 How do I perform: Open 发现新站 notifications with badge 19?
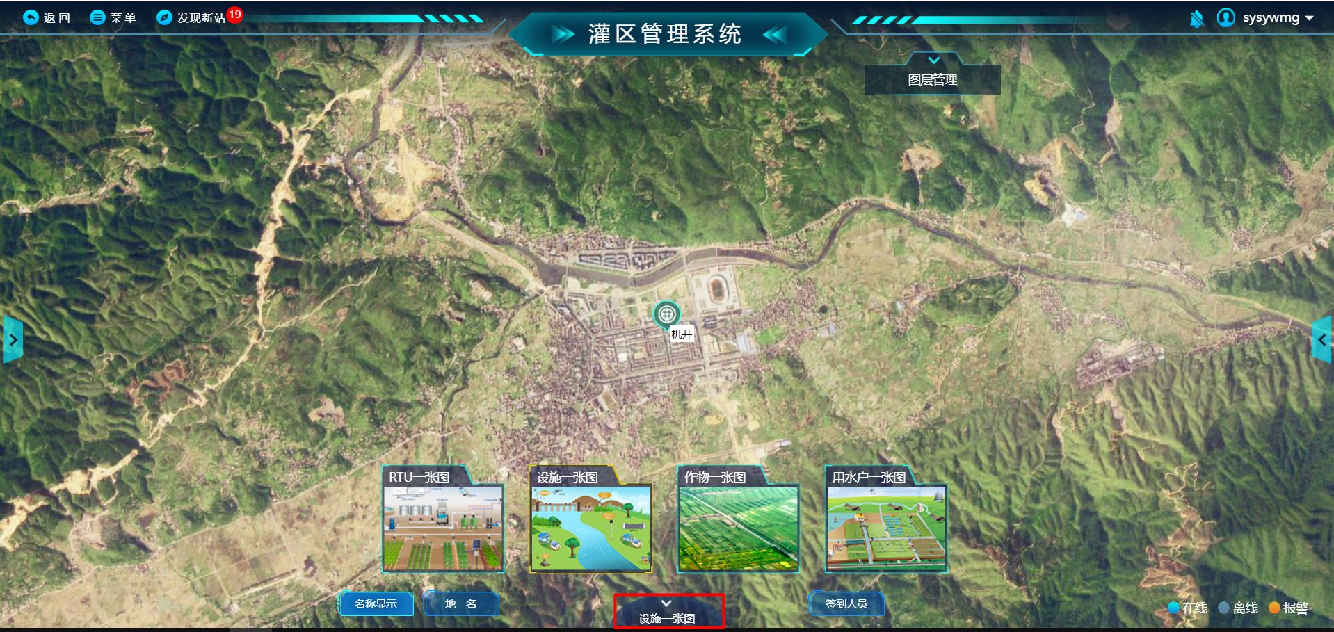pos(200,17)
